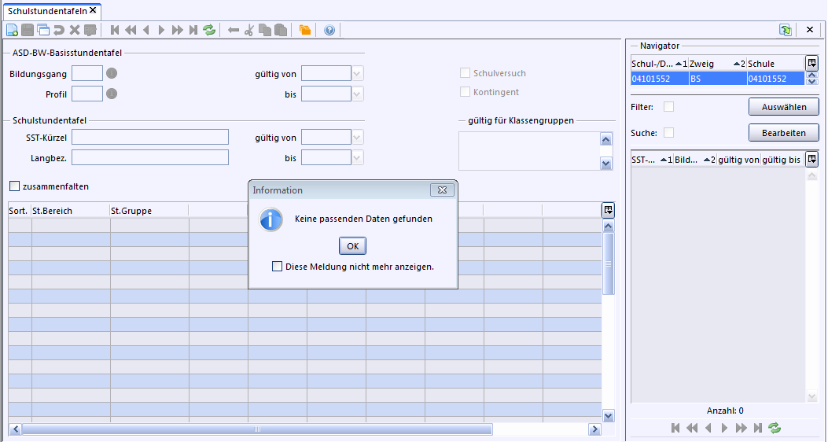Viewport: 828px width, 442px height.
Task: Open the help question mark icon
Action: 329,30
